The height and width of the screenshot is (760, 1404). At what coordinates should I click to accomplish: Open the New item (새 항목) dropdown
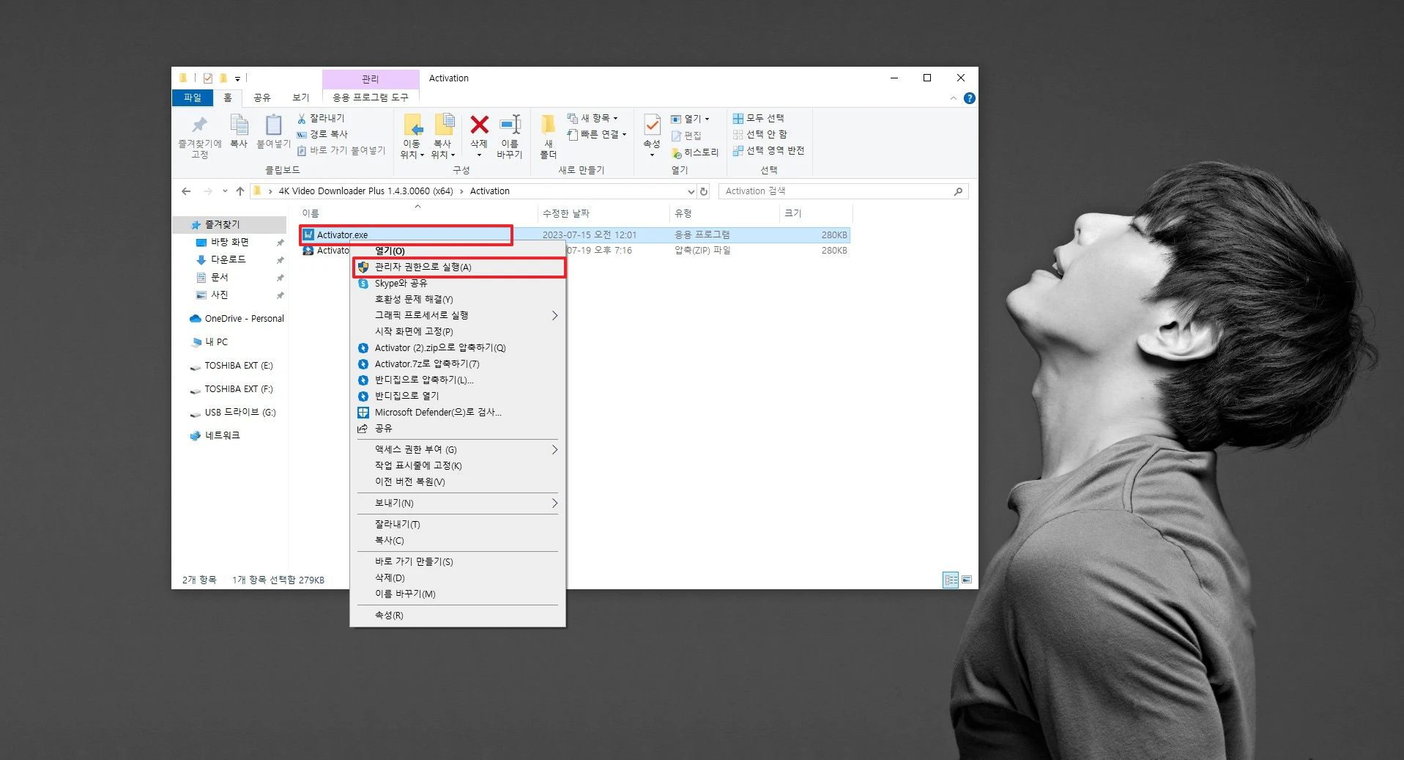pyautogui.click(x=593, y=118)
